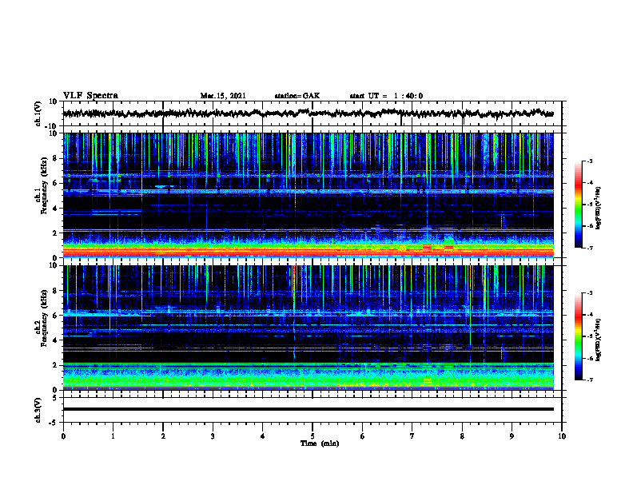Click the ch.3 flat black trace line
Image resolution: width=633 pixels, height=489 pixels.
308,409
